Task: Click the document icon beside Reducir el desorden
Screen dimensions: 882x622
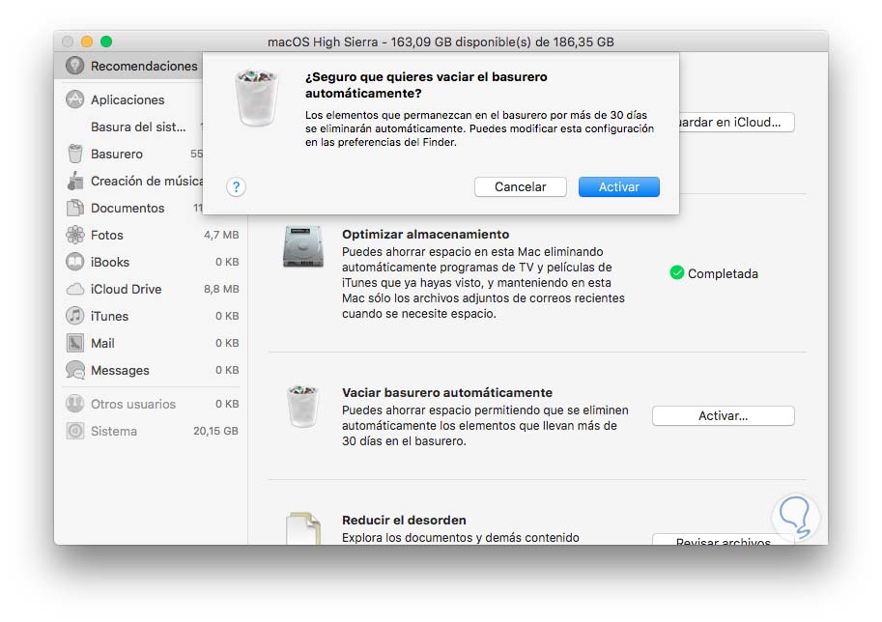Action: [303, 528]
